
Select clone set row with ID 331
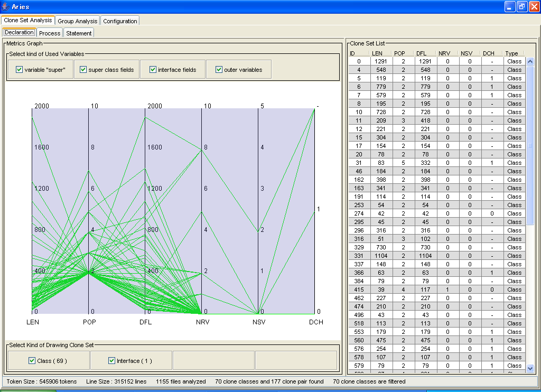tap(359, 256)
